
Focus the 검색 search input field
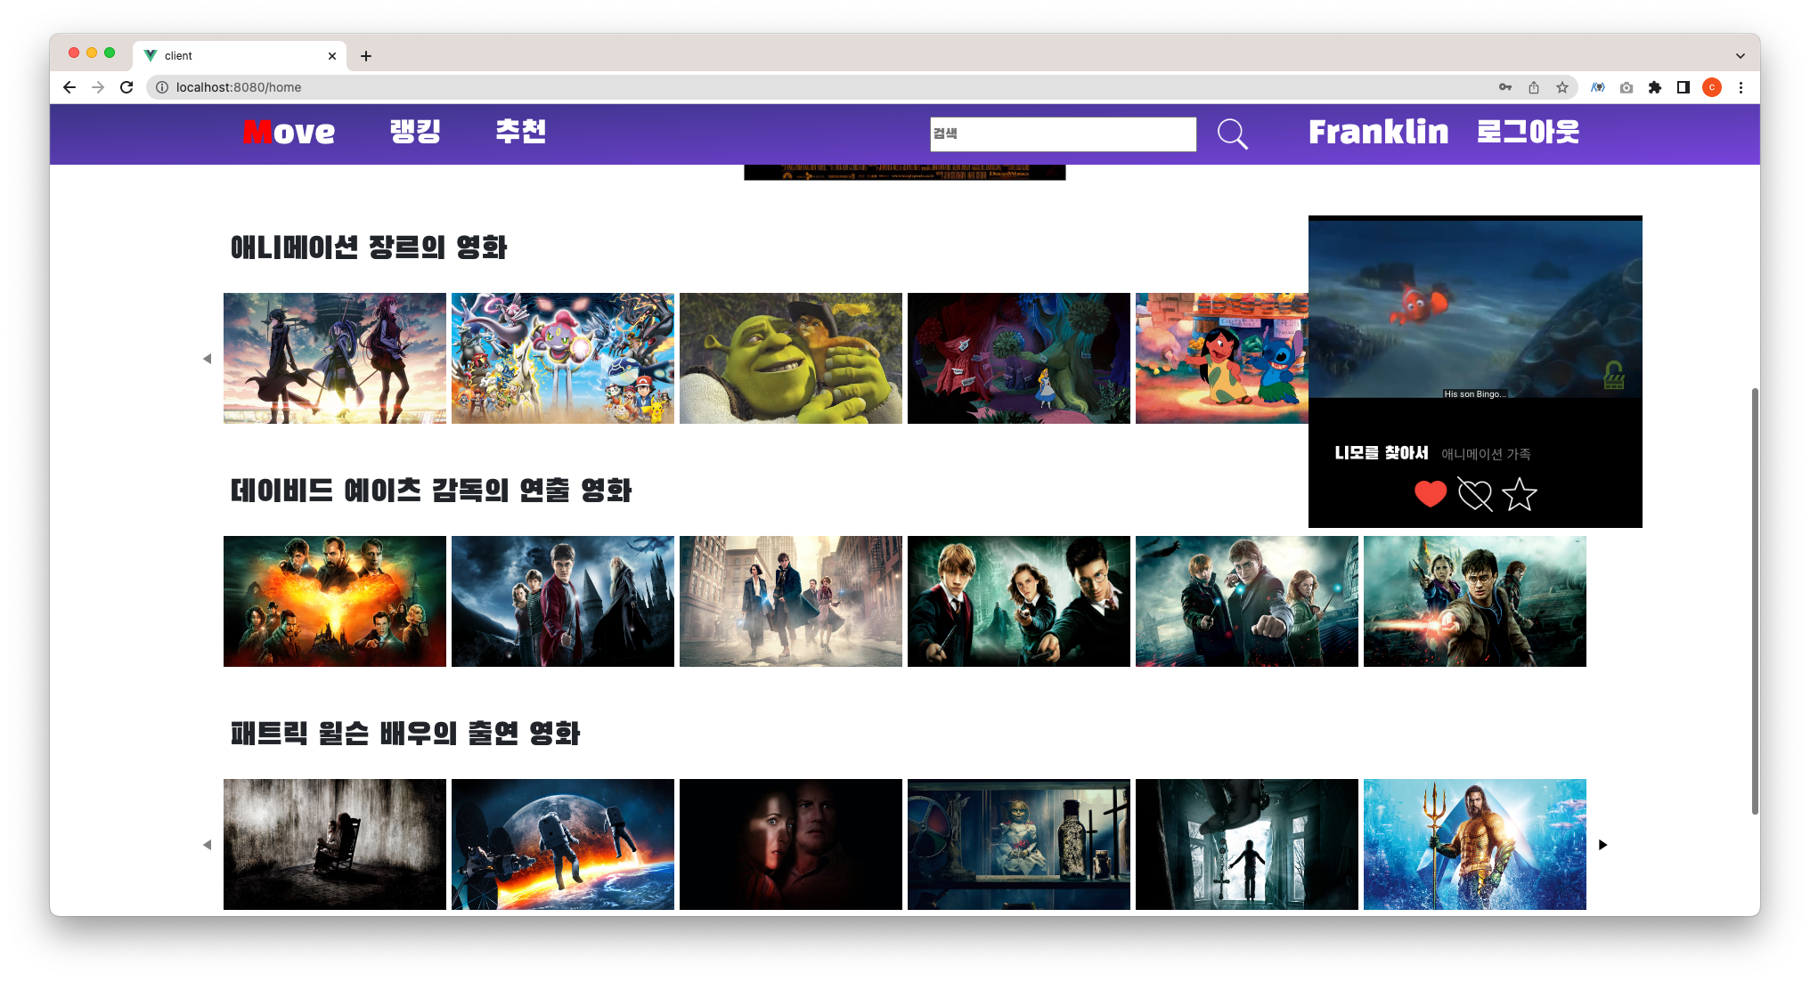coord(1063,134)
